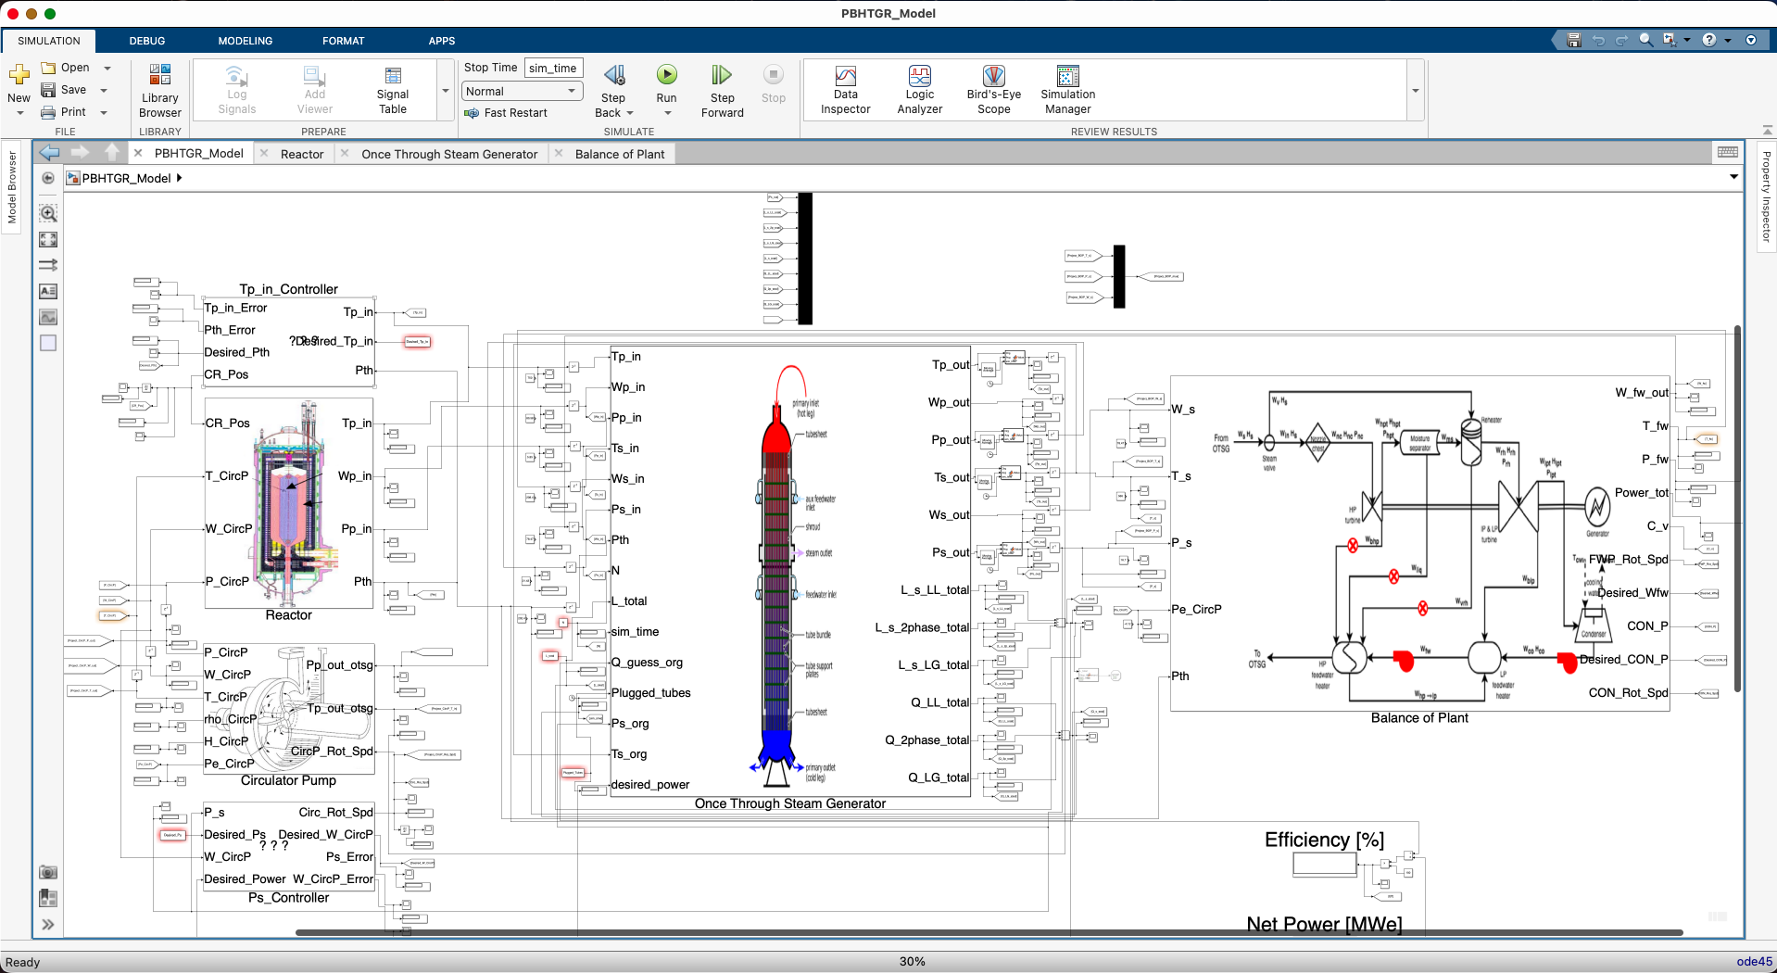Expand the Review Results gallery arrow

tap(1415, 91)
